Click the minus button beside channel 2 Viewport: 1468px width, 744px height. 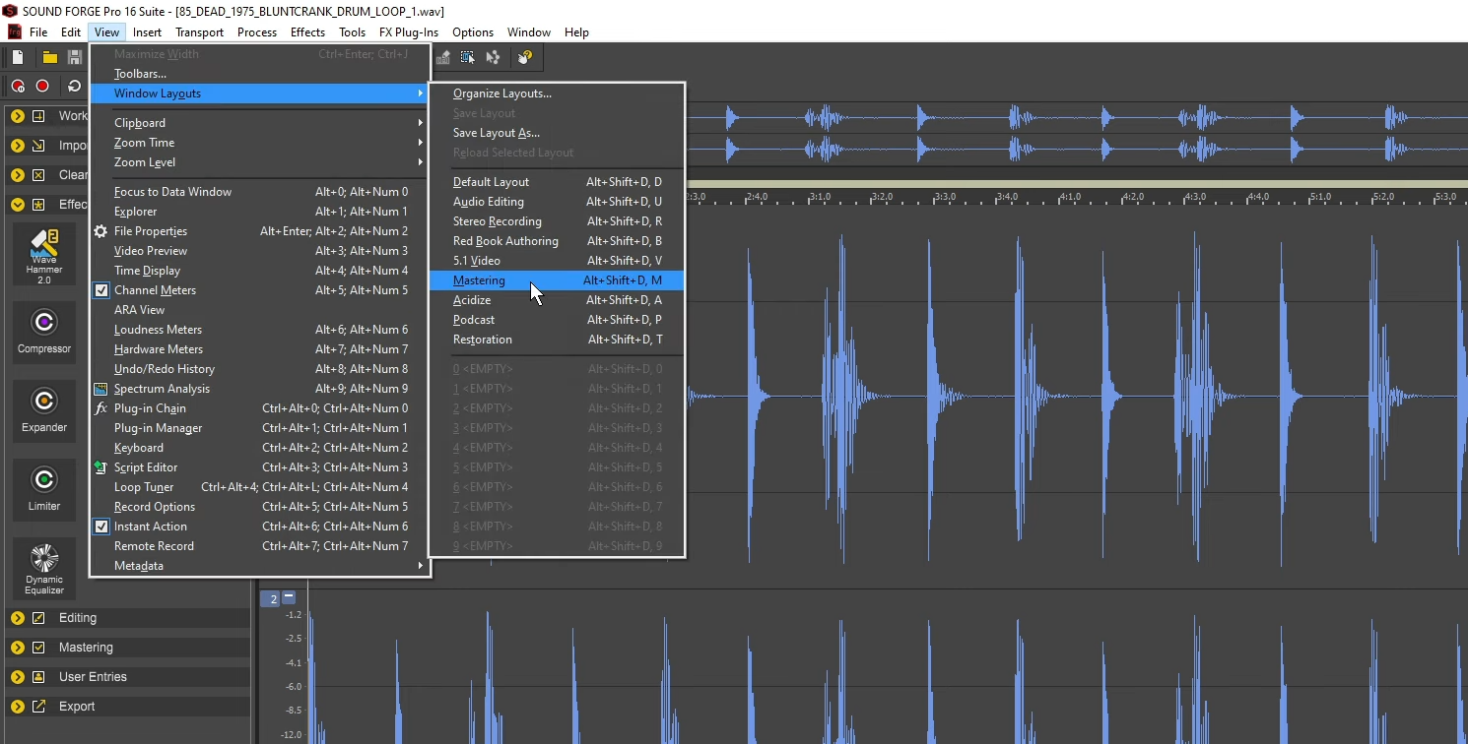click(289, 597)
